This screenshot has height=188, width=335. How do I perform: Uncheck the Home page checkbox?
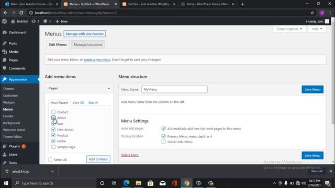[53, 141]
